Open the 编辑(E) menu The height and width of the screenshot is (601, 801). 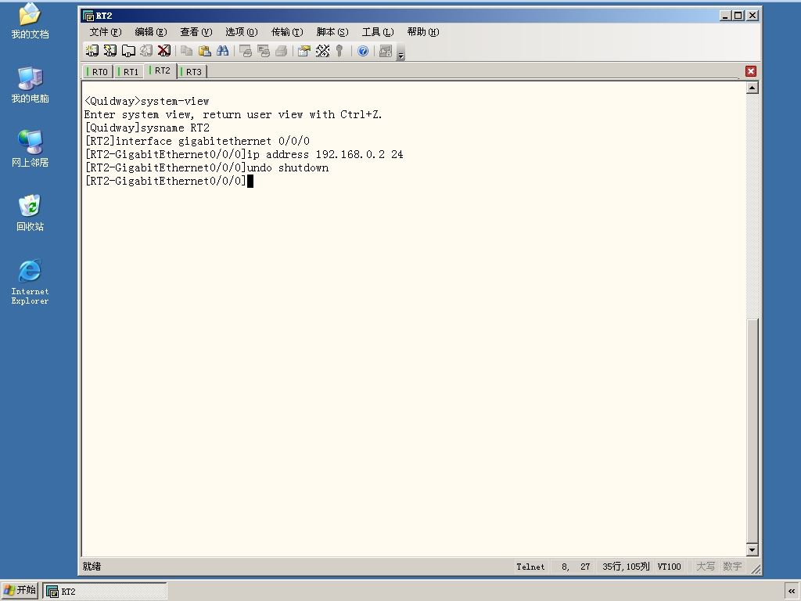point(151,31)
